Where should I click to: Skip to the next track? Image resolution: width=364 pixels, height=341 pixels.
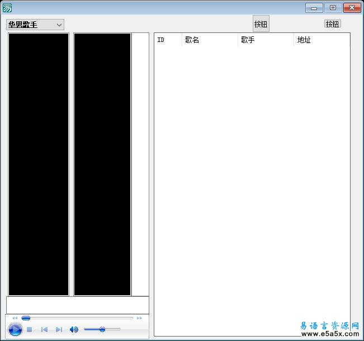click(x=59, y=329)
